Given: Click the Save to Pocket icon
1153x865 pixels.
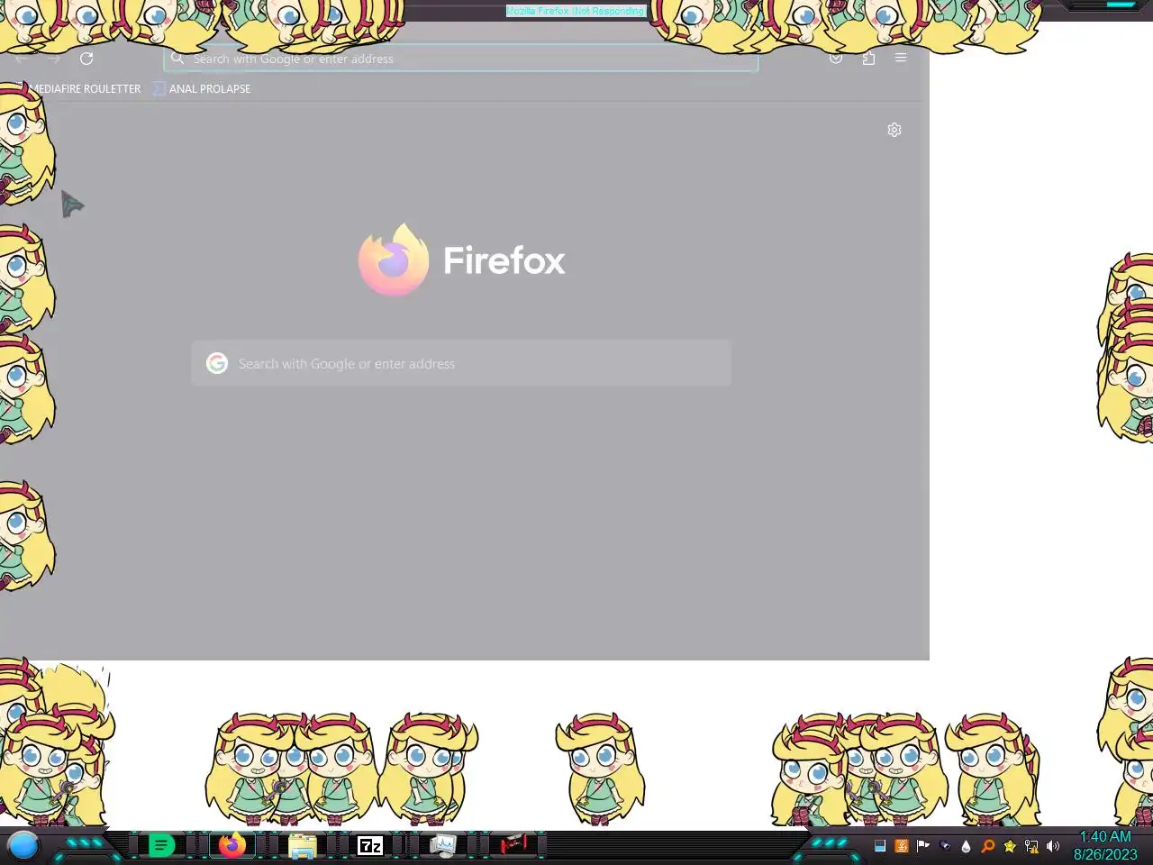Looking at the screenshot, I should coord(836,58).
